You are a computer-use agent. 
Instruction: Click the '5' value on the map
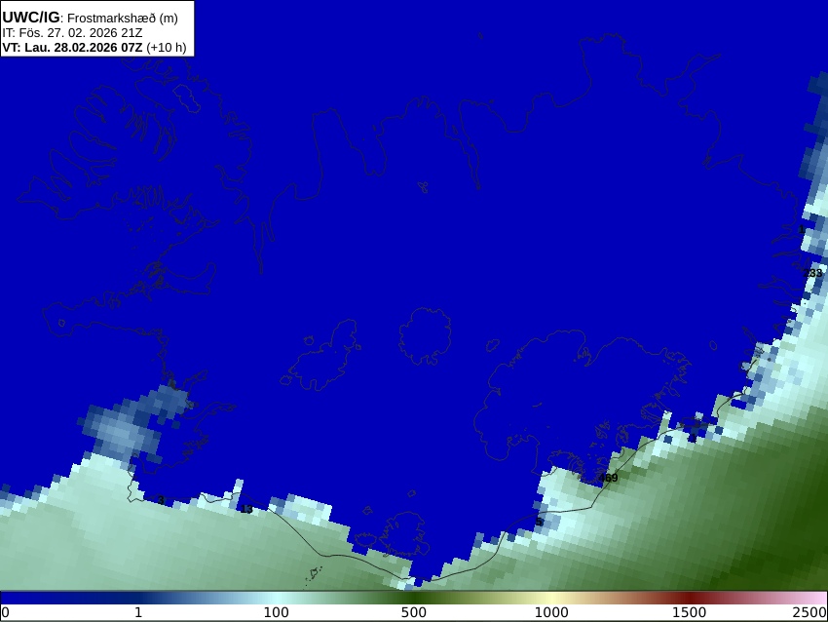(539, 523)
